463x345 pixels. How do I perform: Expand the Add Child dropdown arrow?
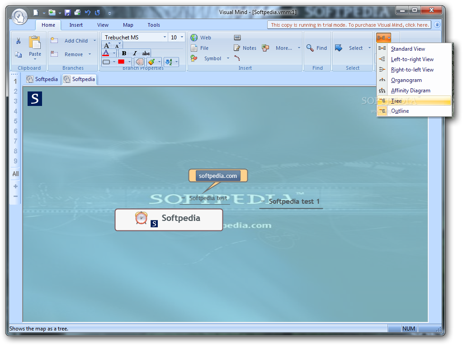95,40
